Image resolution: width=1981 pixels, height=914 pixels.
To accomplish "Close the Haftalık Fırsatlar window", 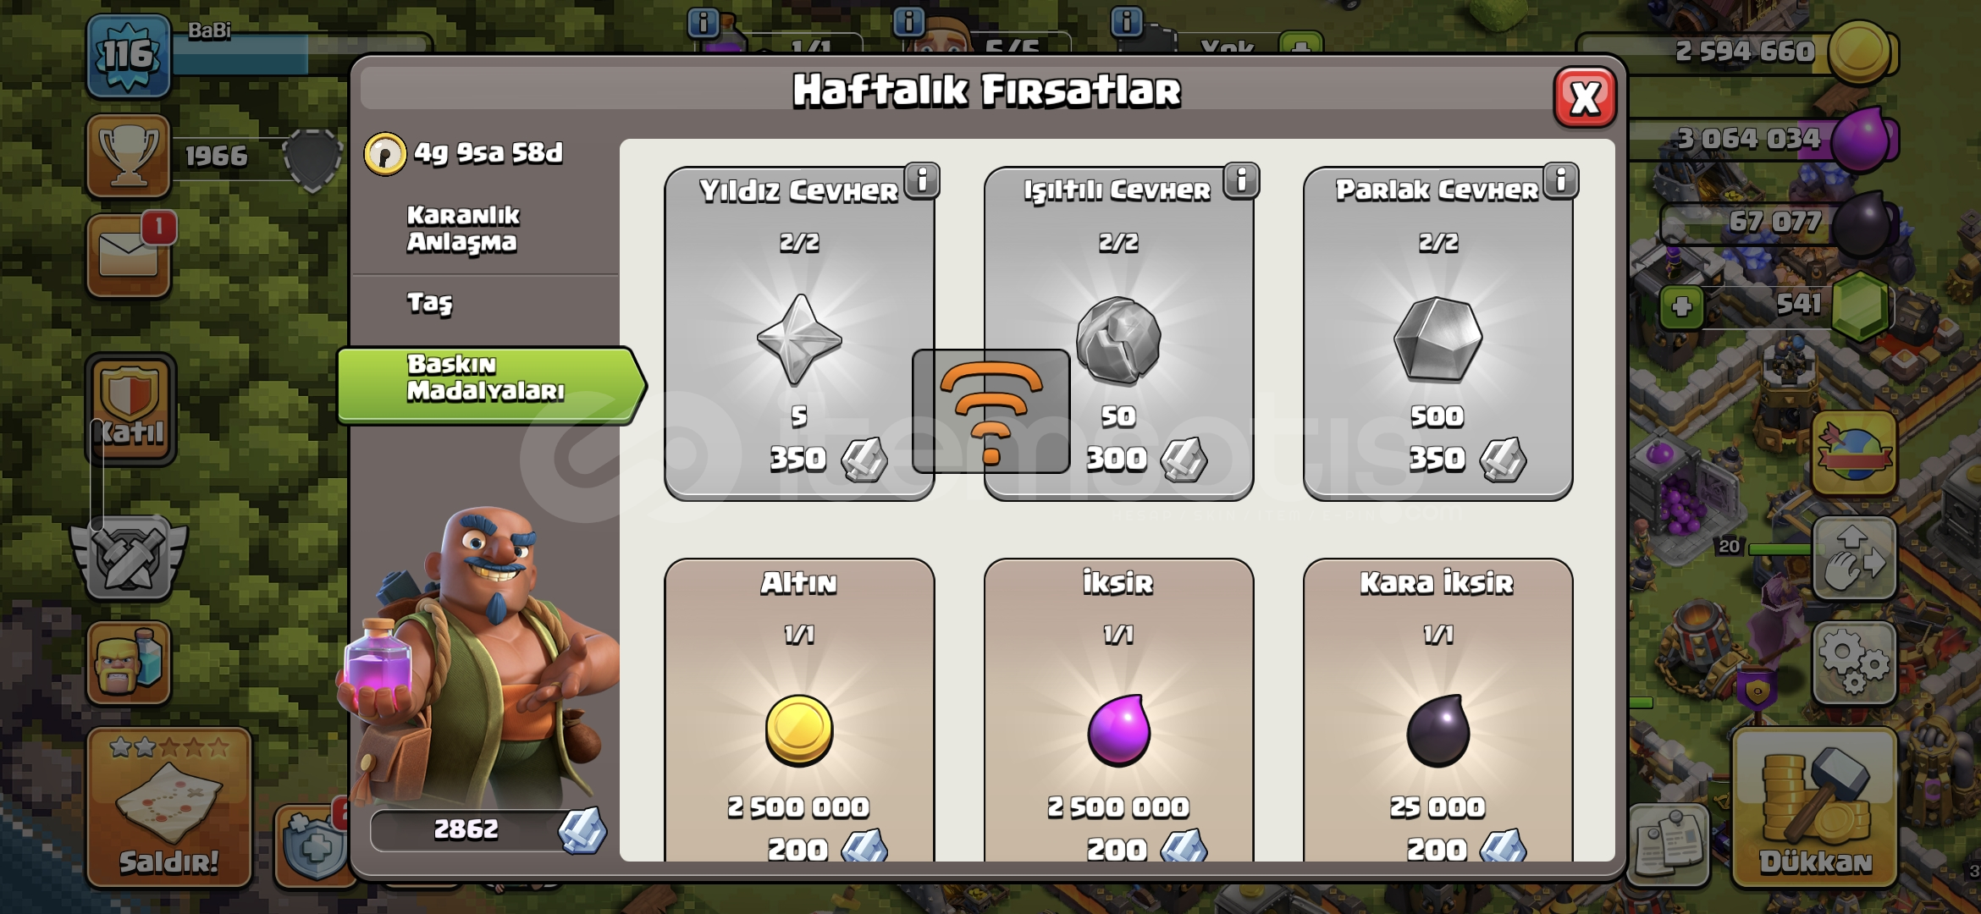I will click(x=1585, y=98).
